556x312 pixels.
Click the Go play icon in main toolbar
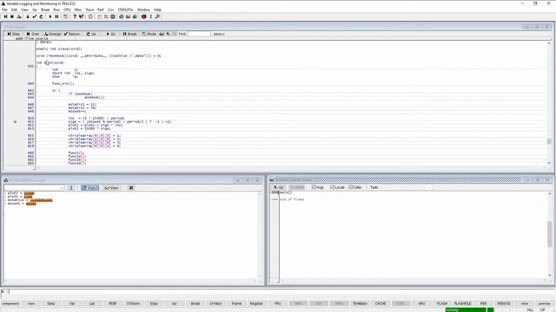(x=50, y=16)
